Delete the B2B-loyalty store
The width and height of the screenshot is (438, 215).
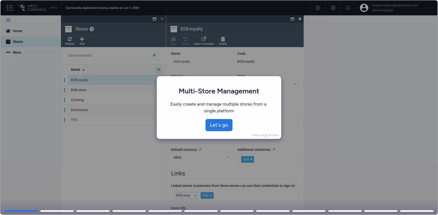(x=223, y=41)
